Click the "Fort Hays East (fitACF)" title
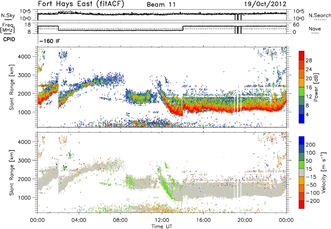The image size is (331, 229). [x=81, y=4]
